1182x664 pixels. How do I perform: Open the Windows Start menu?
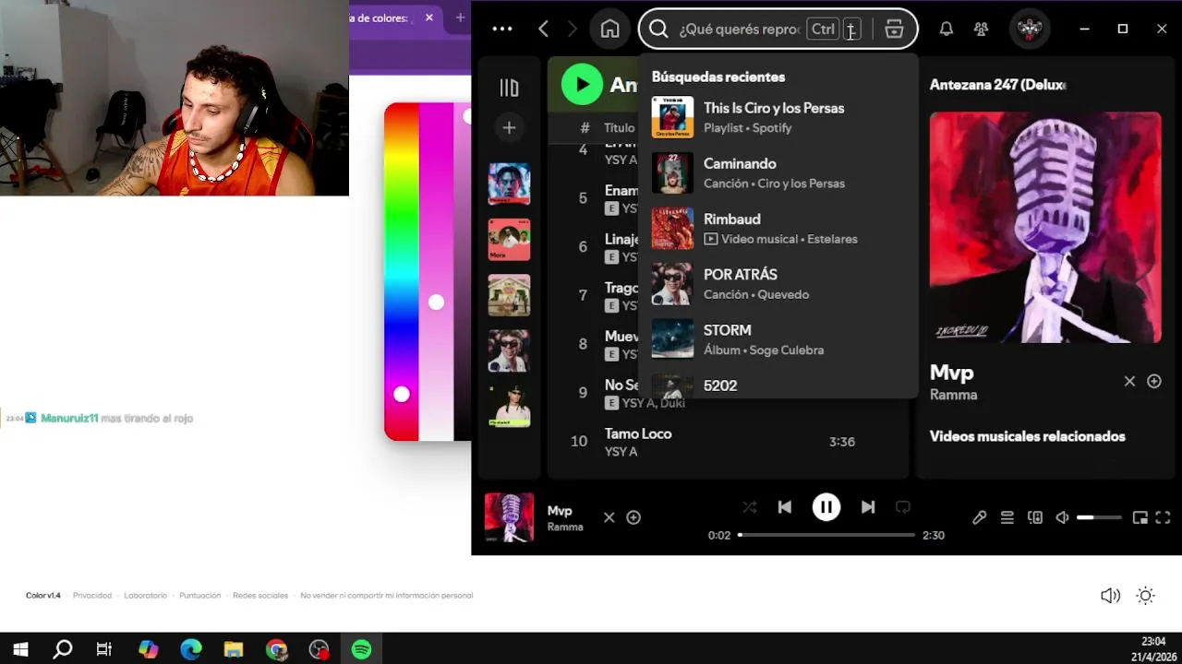tap(20, 649)
